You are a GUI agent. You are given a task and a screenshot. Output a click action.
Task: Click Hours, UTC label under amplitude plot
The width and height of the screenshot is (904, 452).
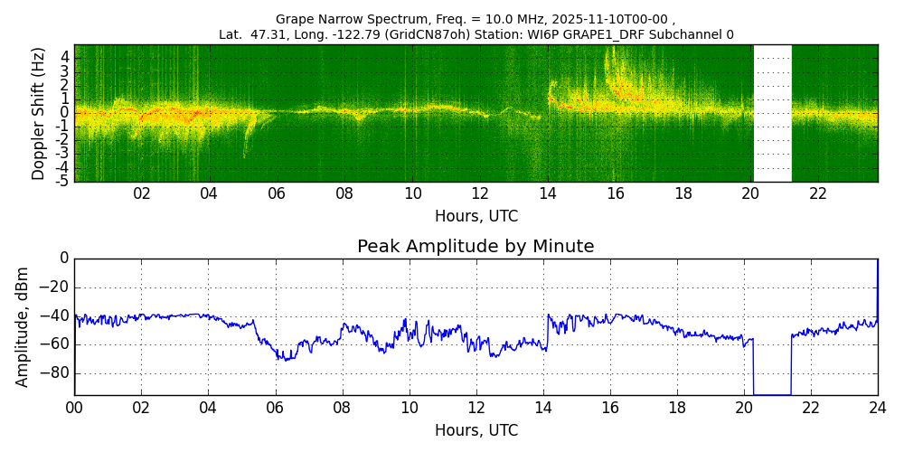pos(476,430)
